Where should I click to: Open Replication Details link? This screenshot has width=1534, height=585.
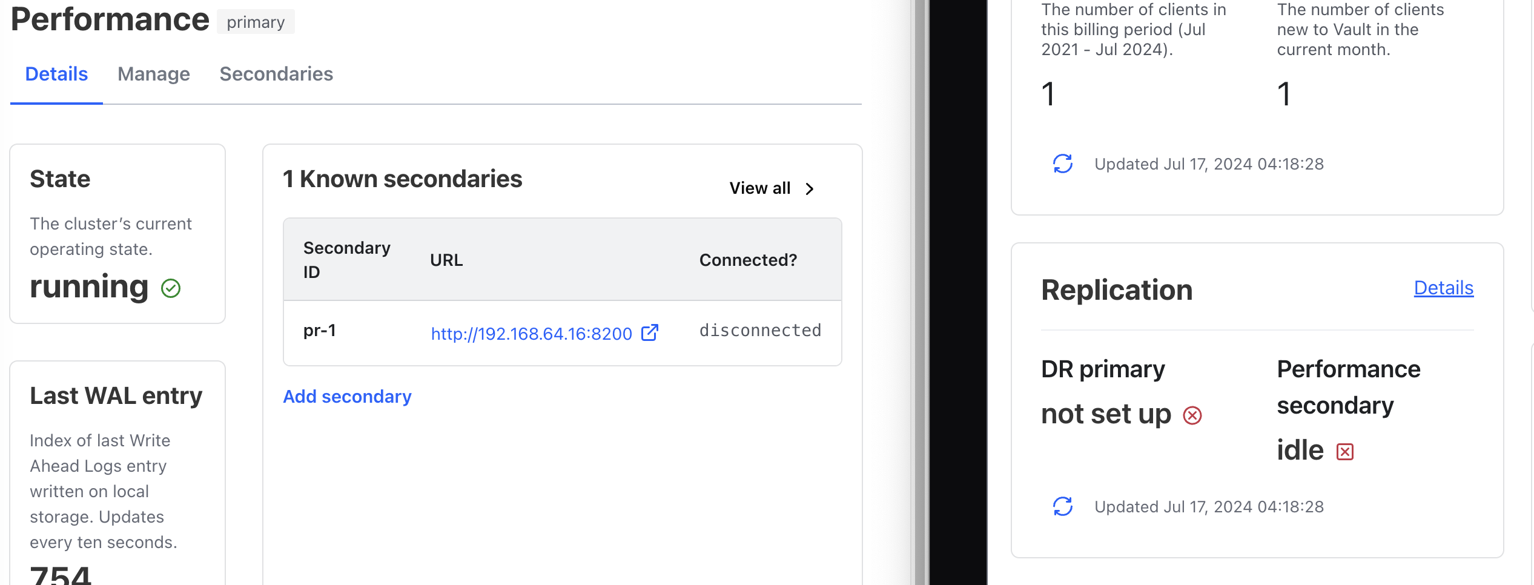[x=1443, y=288]
